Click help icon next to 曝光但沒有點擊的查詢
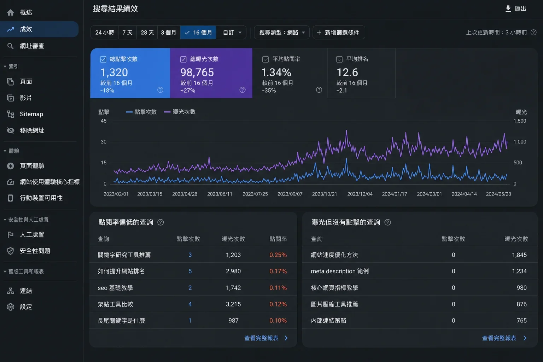 click(387, 222)
